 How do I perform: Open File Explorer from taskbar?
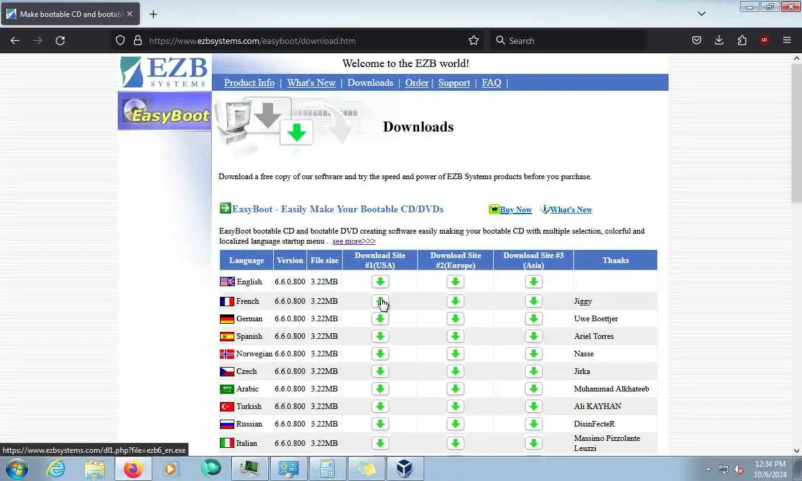95,468
